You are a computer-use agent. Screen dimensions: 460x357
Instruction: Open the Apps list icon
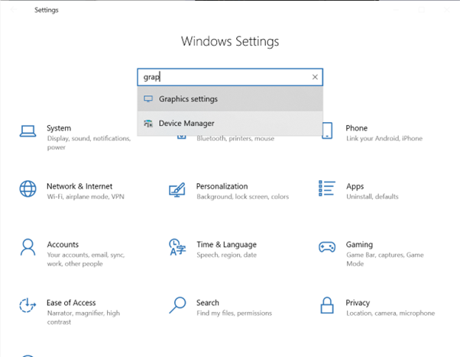(x=327, y=188)
